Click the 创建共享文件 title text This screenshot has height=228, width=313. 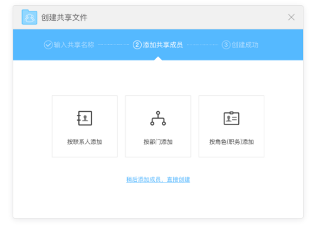64,17
